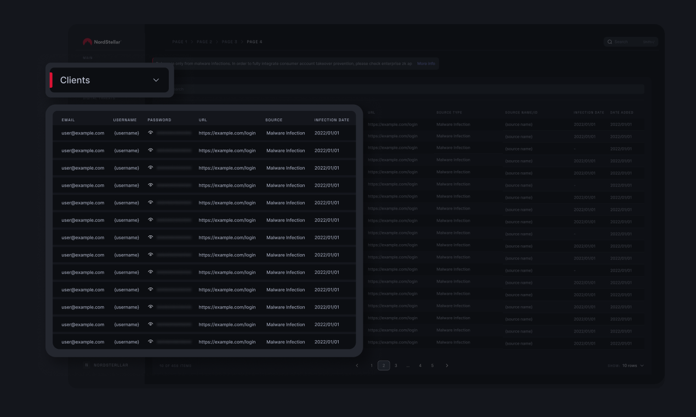696x417 pixels.
Task: Open the Page 1 breadcrumb
Action: (x=180, y=42)
